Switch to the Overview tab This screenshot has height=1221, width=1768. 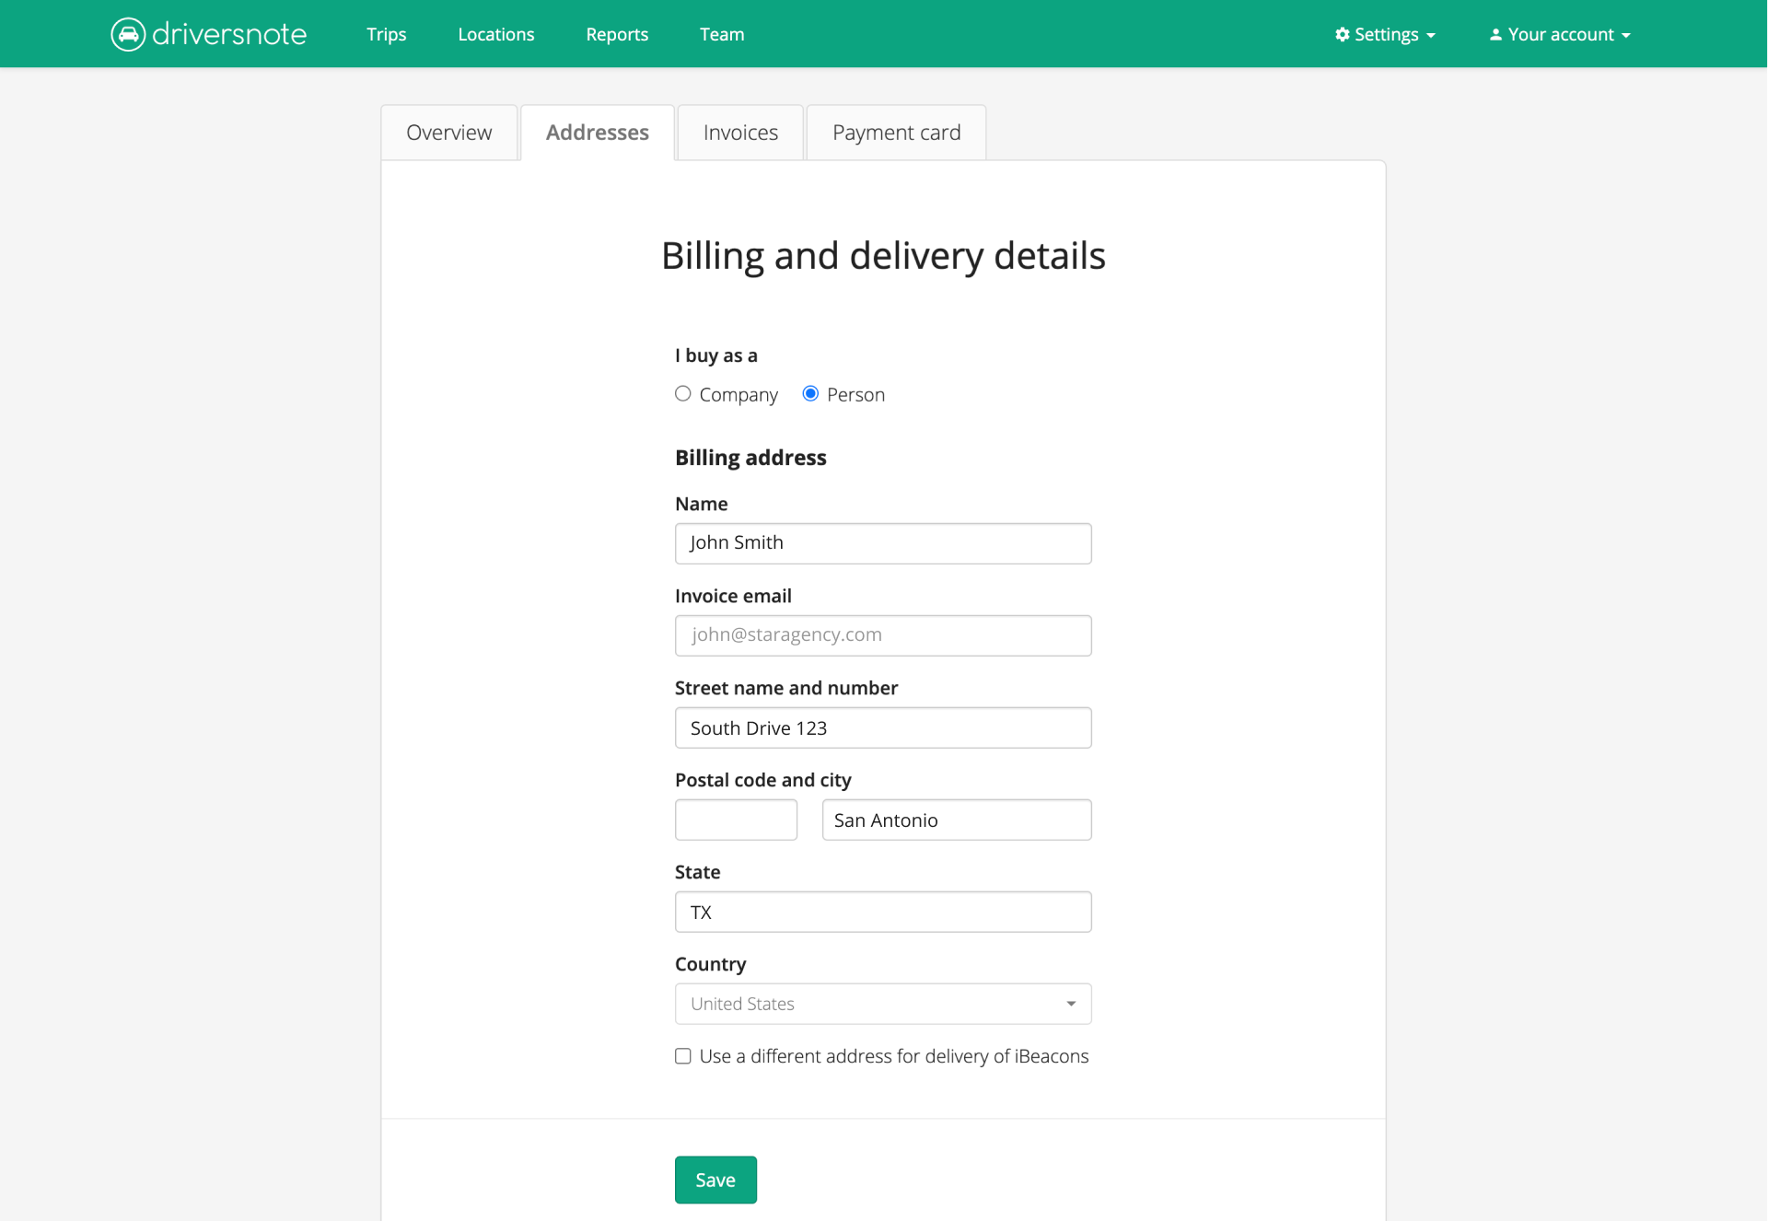click(x=449, y=133)
